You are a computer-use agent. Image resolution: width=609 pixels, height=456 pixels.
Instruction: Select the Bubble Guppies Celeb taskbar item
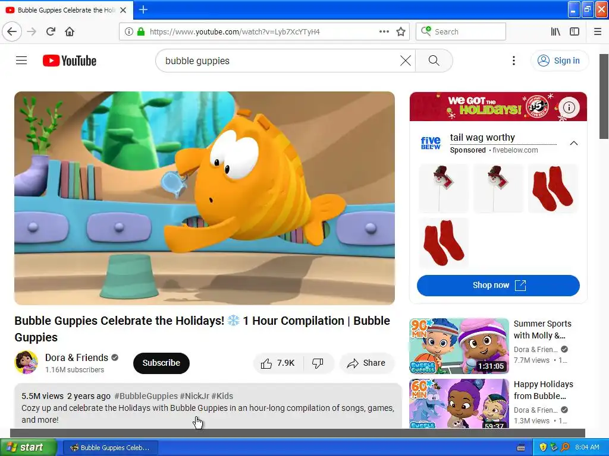coord(110,448)
